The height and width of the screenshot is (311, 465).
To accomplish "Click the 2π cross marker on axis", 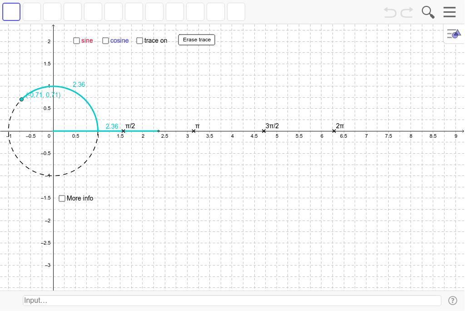I will pyautogui.click(x=334, y=131).
